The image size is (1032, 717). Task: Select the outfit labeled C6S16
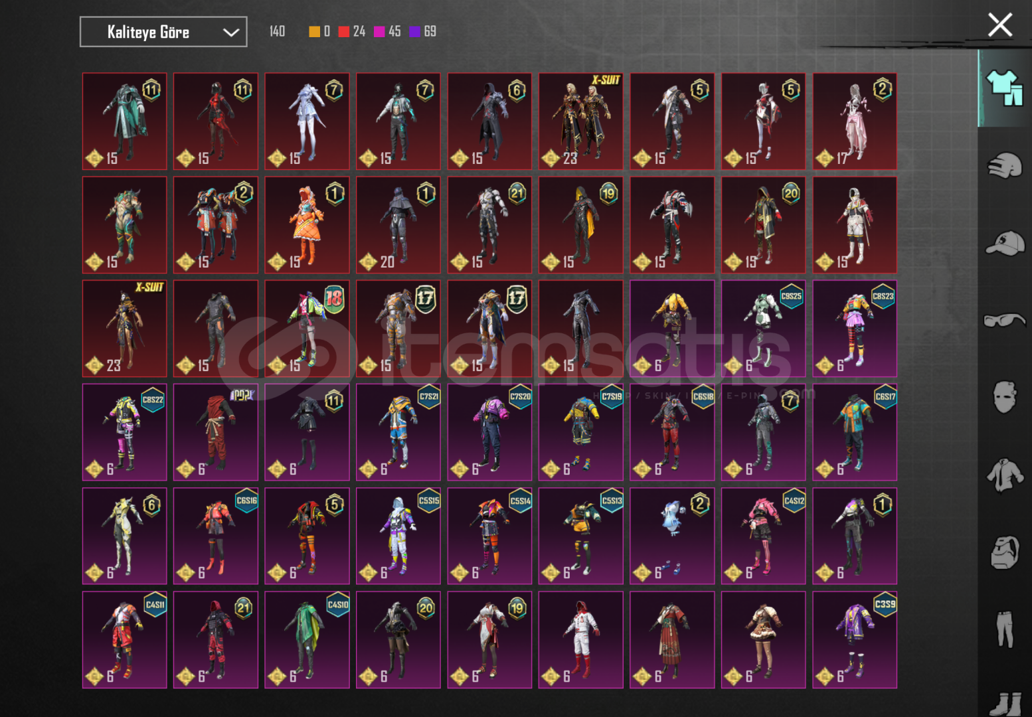[x=216, y=536]
